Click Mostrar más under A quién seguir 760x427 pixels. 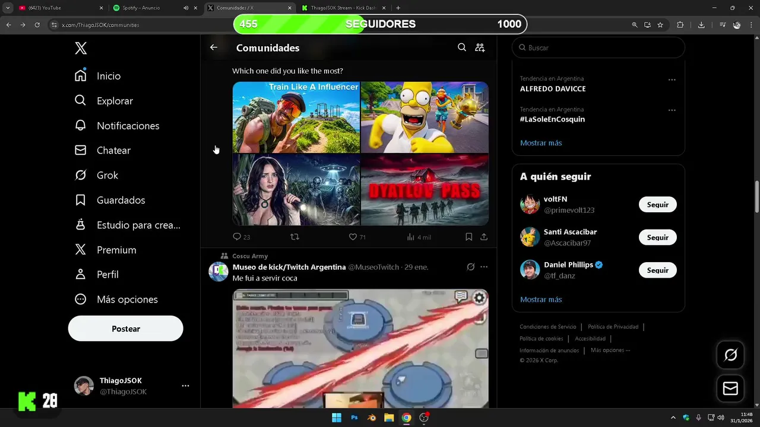click(541, 299)
